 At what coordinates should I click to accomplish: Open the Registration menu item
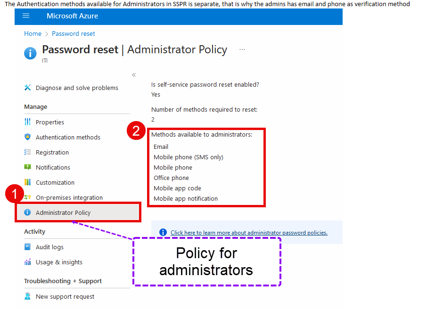(52, 153)
